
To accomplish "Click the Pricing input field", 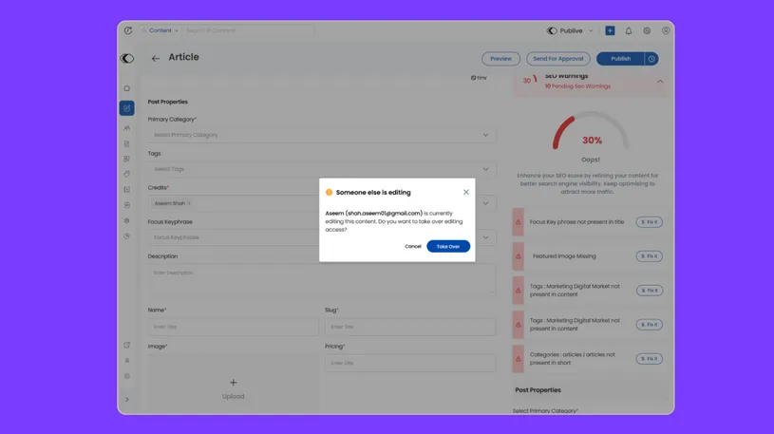I will (x=410, y=363).
